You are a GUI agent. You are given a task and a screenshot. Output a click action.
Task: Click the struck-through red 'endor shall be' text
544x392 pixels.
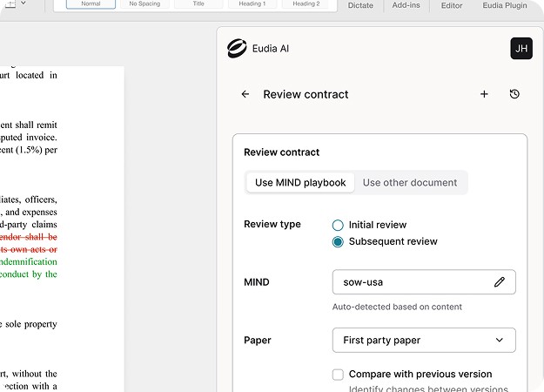coord(29,237)
